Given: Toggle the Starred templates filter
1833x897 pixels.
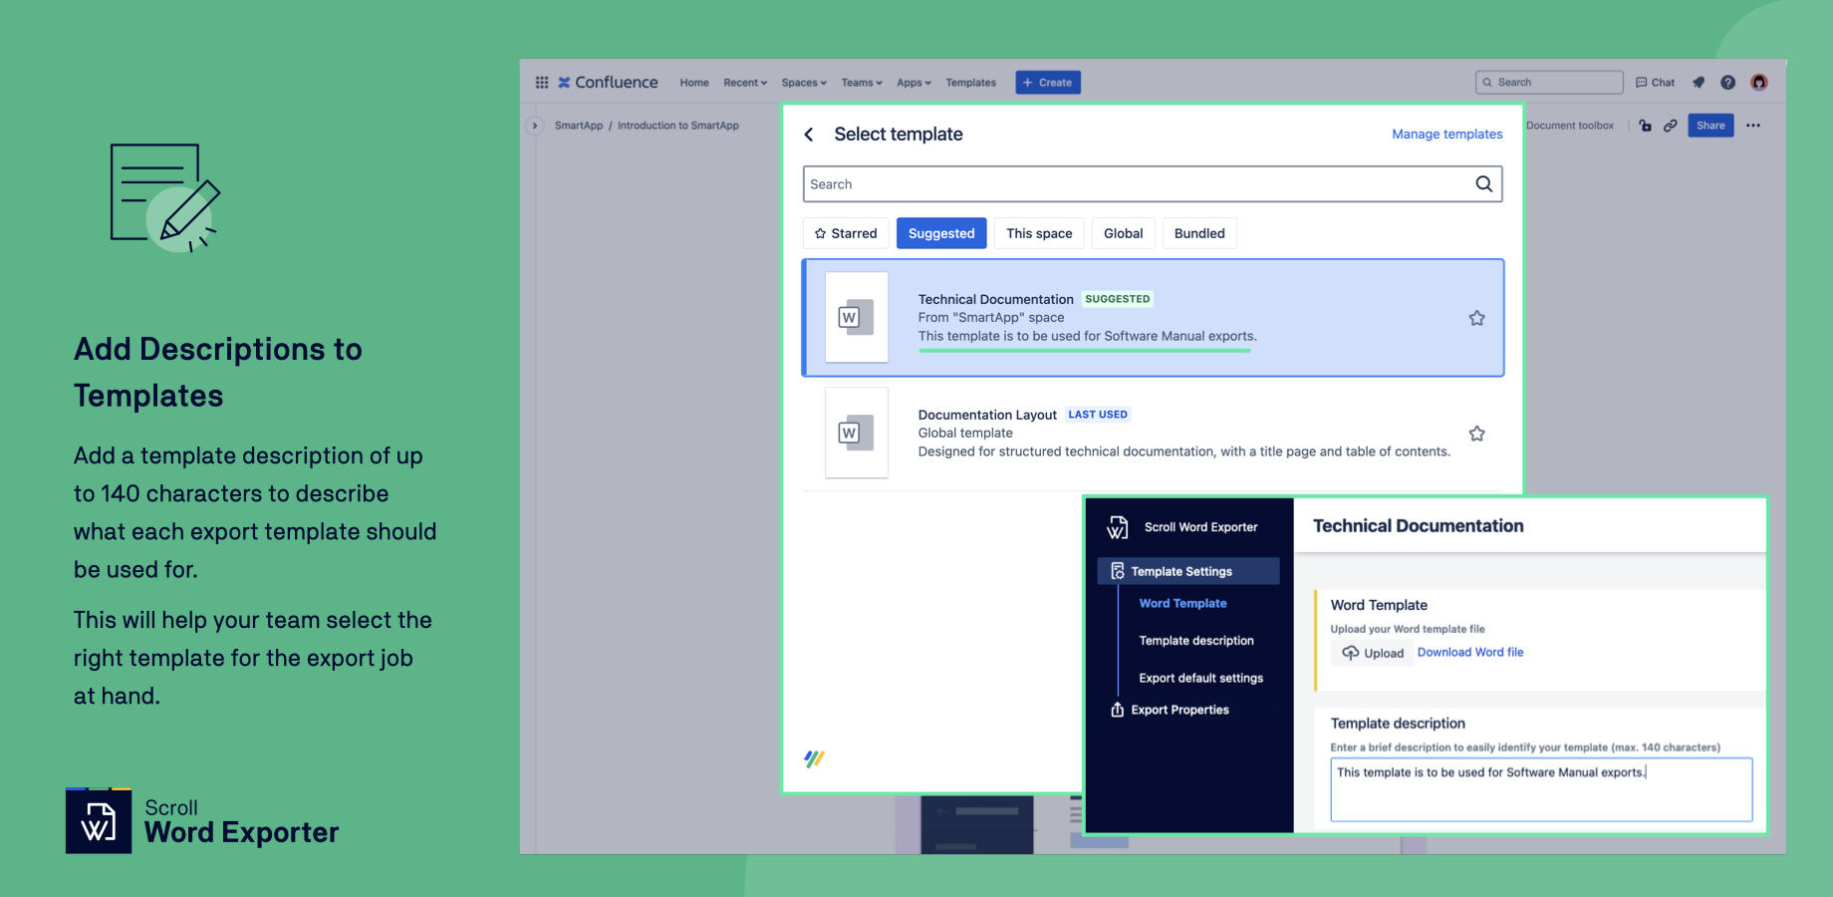Looking at the screenshot, I should 846,233.
